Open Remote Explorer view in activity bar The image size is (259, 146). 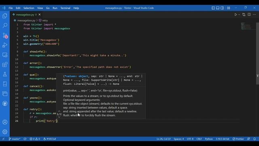tap(5, 55)
